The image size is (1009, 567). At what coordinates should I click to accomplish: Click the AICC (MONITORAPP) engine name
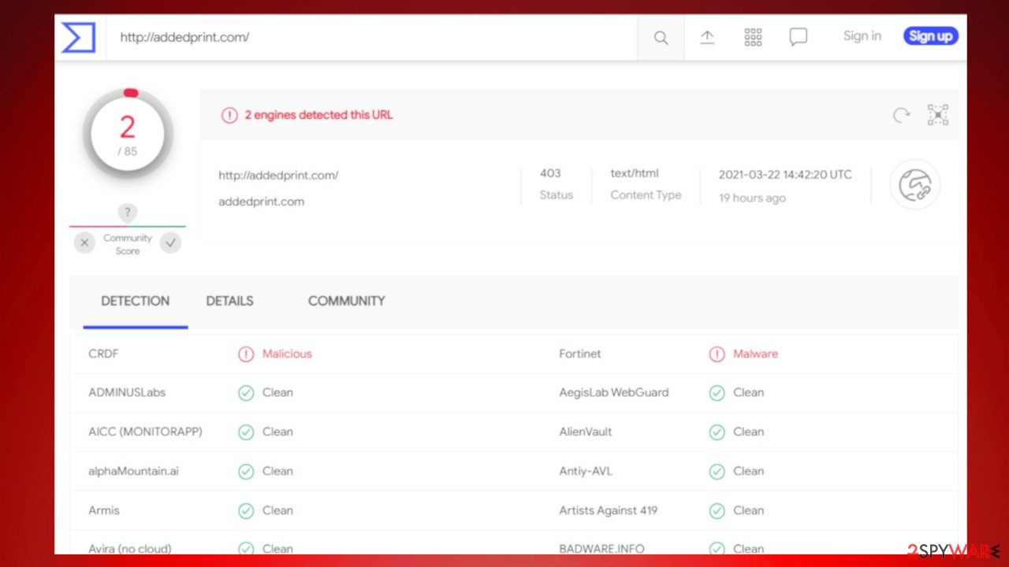[x=145, y=432]
